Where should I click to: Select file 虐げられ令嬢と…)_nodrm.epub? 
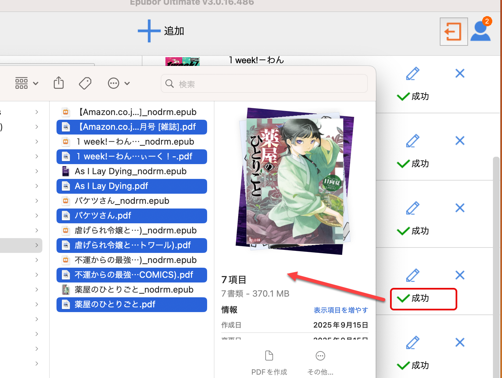(132, 230)
